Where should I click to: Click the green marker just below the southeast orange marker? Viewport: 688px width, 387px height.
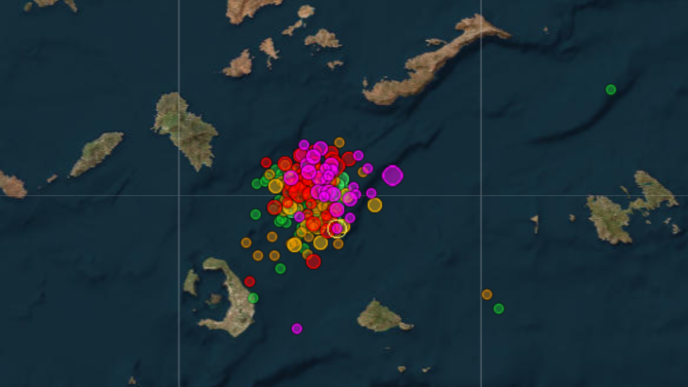click(x=498, y=308)
